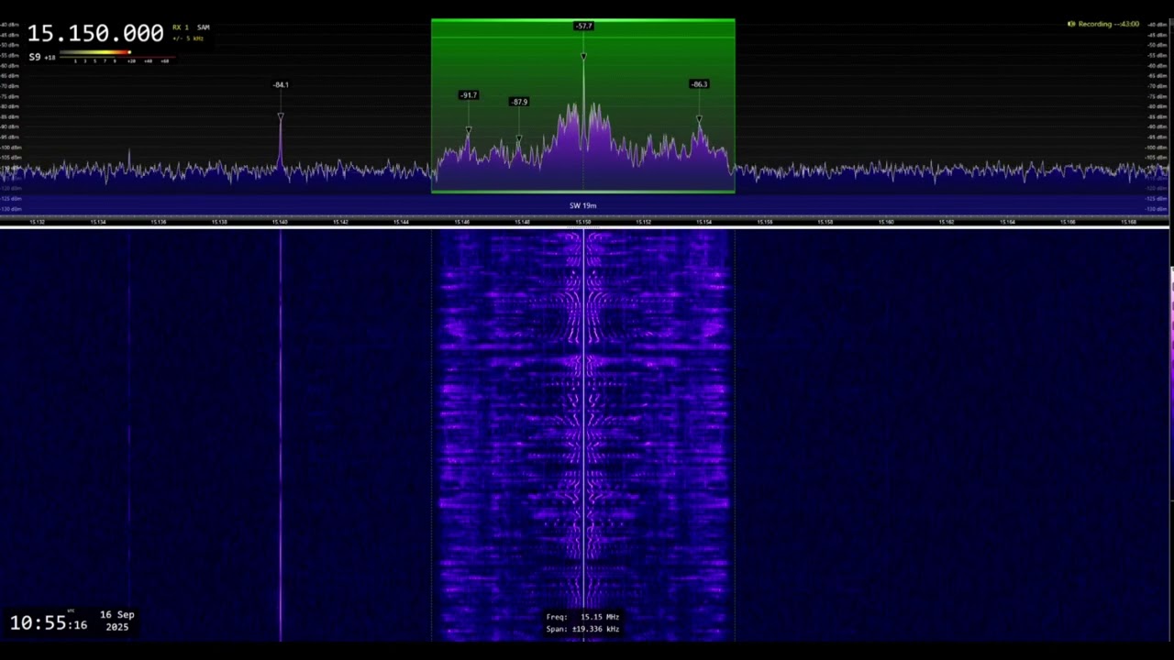Click the 16 Sep 2025 date
Image resolution: width=1174 pixels, height=660 pixels.
pyautogui.click(x=117, y=621)
